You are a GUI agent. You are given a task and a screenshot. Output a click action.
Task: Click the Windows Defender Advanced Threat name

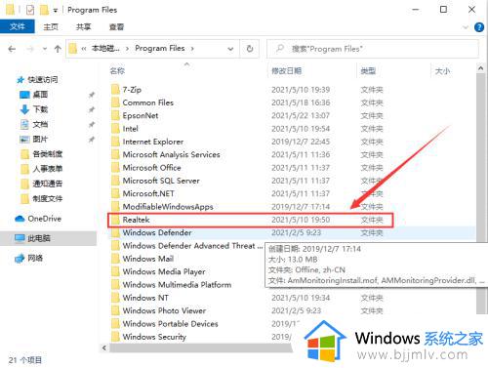[192, 246]
